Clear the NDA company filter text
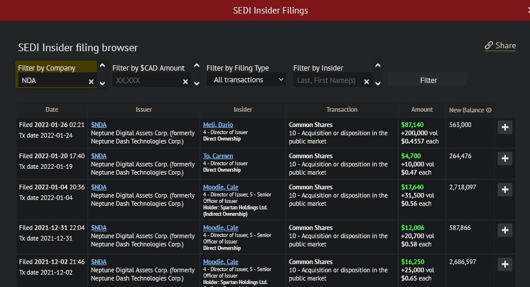This screenshot has height=287, width=530. pyautogui.click(x=91, y=82)
